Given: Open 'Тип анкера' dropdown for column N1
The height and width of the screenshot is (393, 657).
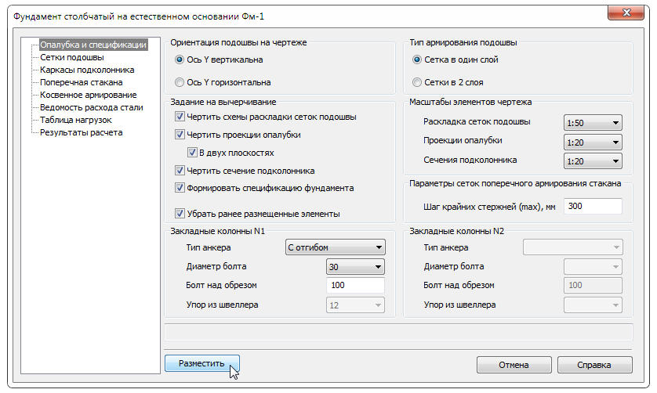Looking at the screenshot, I should pyautogui.click(x=334, y=248).
